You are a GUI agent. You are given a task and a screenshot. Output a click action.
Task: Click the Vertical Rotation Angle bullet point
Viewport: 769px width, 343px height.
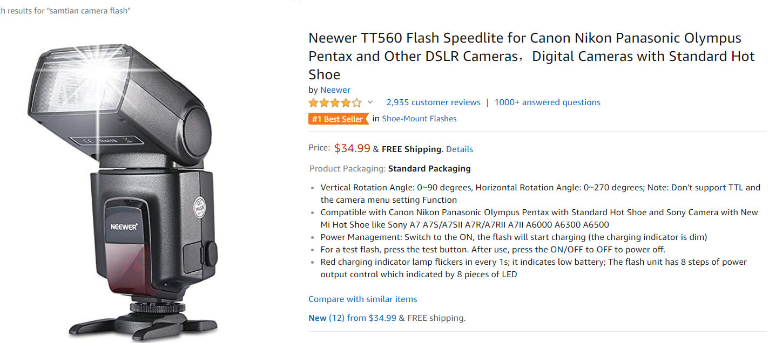[540, 194]
